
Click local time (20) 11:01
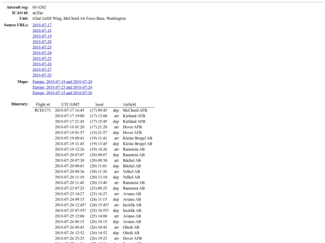pos(99,166)
